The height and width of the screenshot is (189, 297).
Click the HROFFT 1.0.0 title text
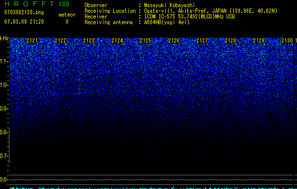[x=37, y=4]
